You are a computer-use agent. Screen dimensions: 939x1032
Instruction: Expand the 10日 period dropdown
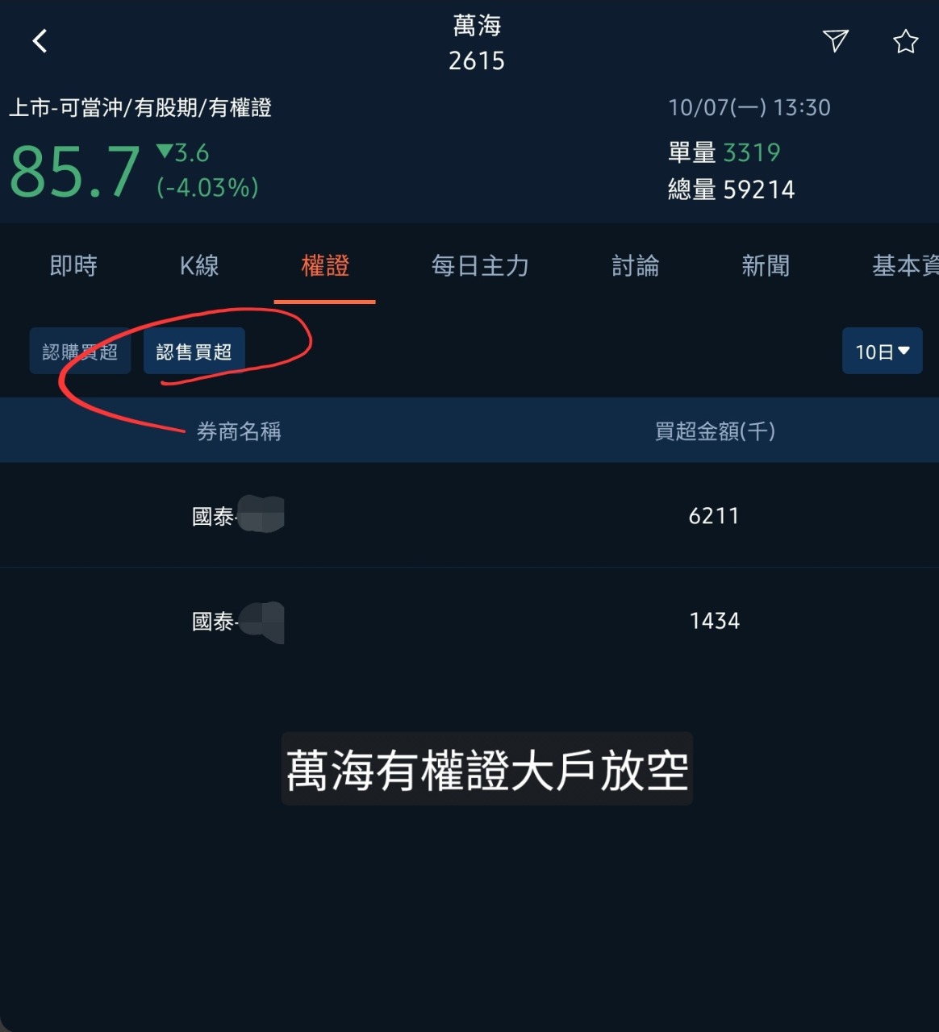(x=883, y=351)
